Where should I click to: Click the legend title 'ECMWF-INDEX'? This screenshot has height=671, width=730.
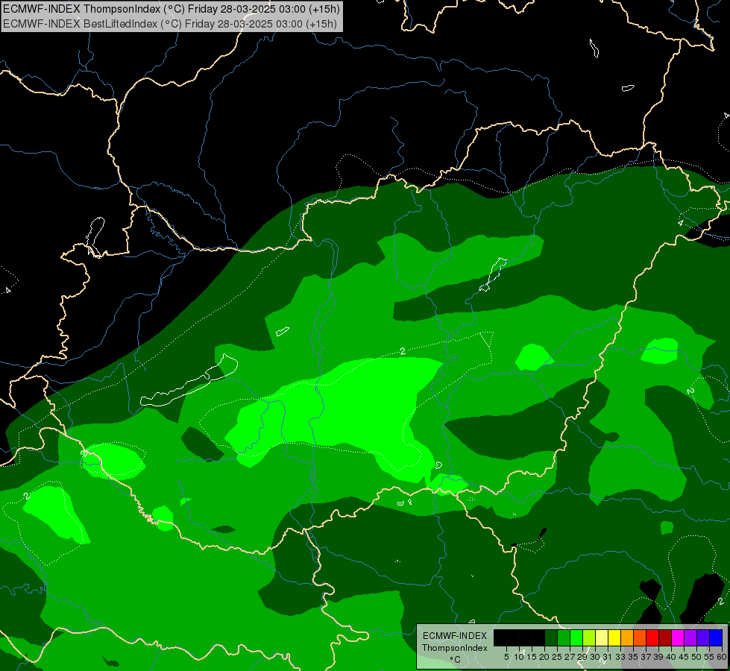tap(454, 636)
